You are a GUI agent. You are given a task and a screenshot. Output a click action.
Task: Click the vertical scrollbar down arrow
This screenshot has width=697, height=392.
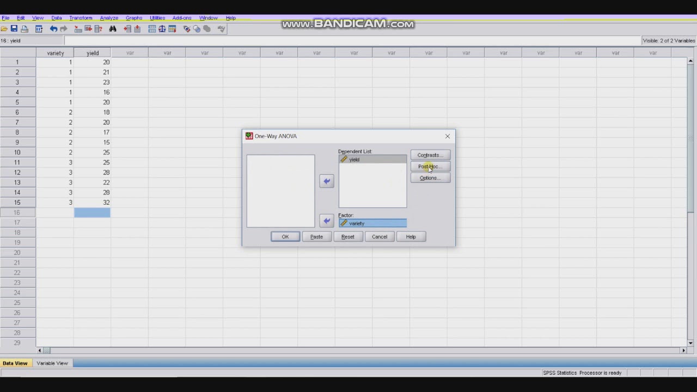[x=691, y=343]
